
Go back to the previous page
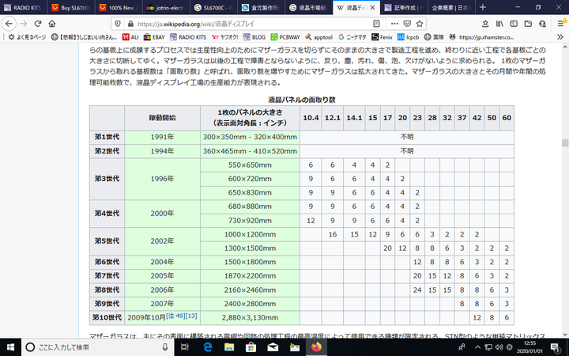[x=9, y=24]
